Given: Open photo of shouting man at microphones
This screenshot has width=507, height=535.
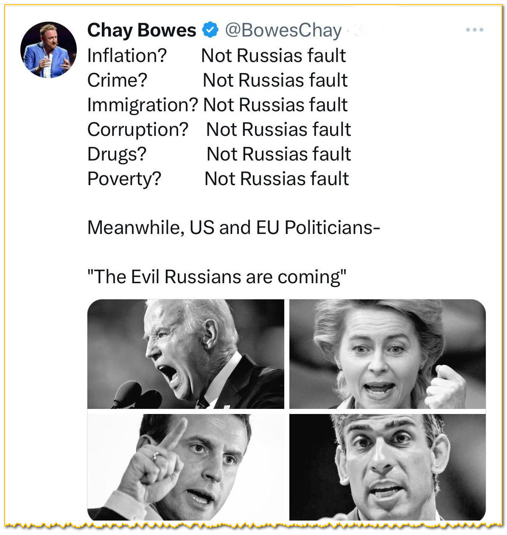Looking at the screenshot, I should 185,354.
